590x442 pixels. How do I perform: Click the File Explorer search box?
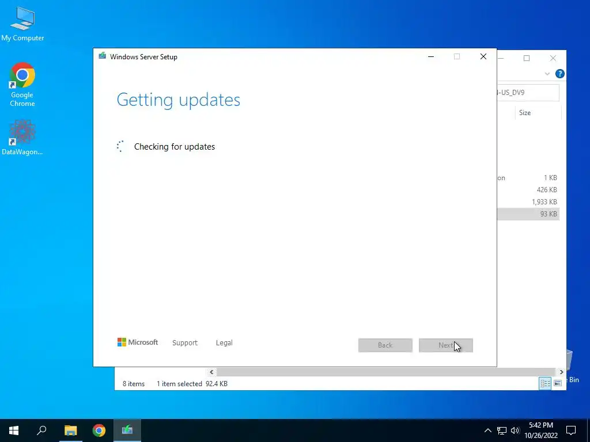[528, 93]
